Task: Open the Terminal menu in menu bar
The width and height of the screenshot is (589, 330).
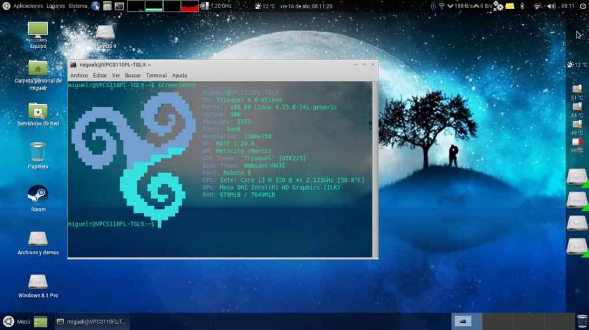Action: tap(156, 75)
